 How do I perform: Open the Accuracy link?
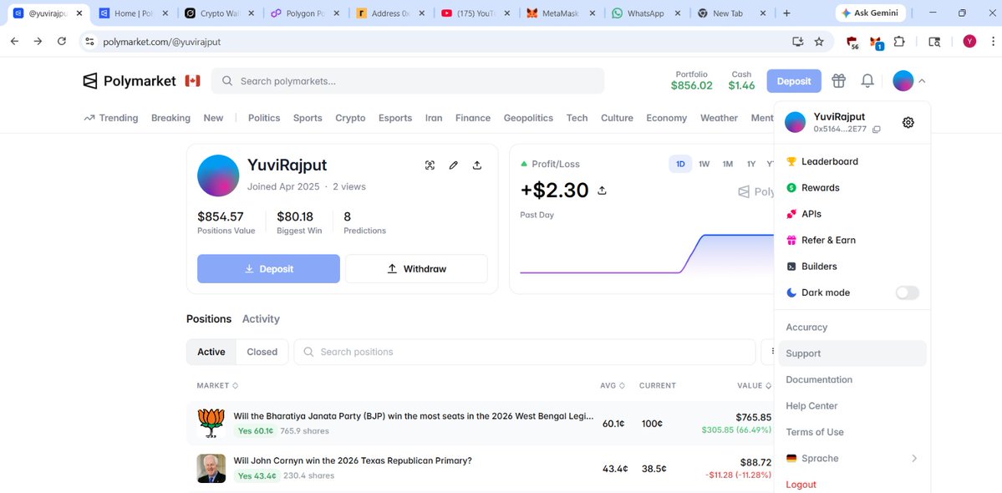point(852,327)
